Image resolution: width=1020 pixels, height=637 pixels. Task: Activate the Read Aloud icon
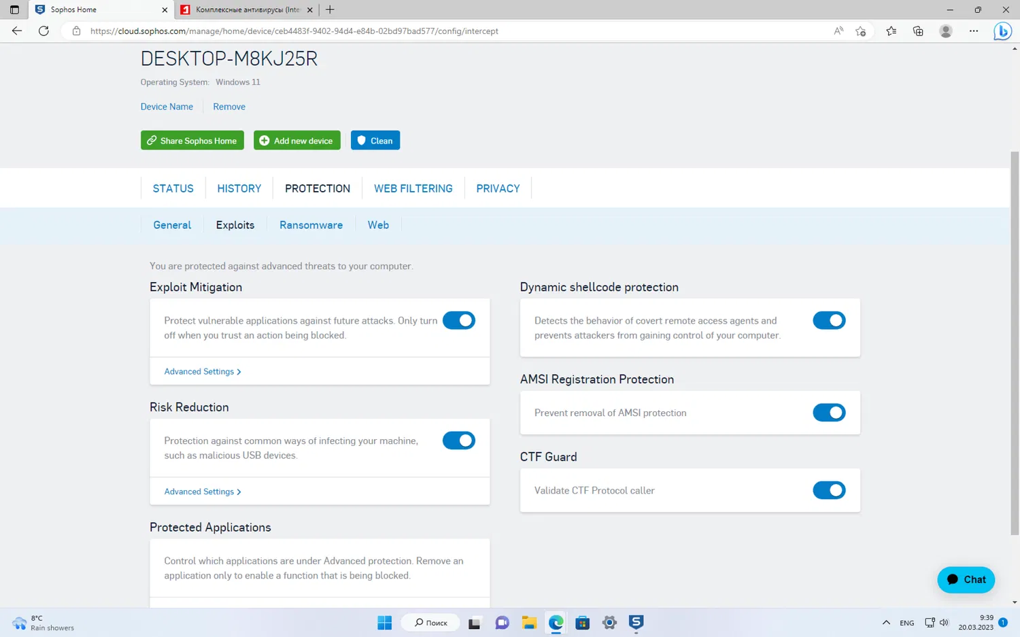(838, 31)
